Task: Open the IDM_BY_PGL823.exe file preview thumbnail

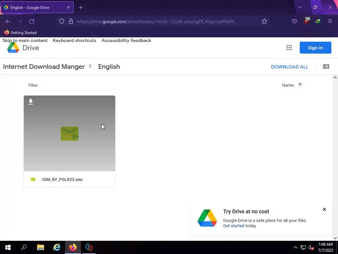Action: (69, 133)
